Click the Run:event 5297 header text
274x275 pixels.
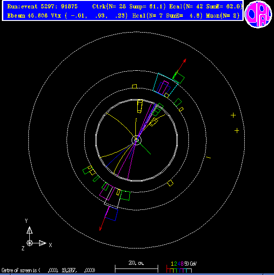tap(42, 7)
